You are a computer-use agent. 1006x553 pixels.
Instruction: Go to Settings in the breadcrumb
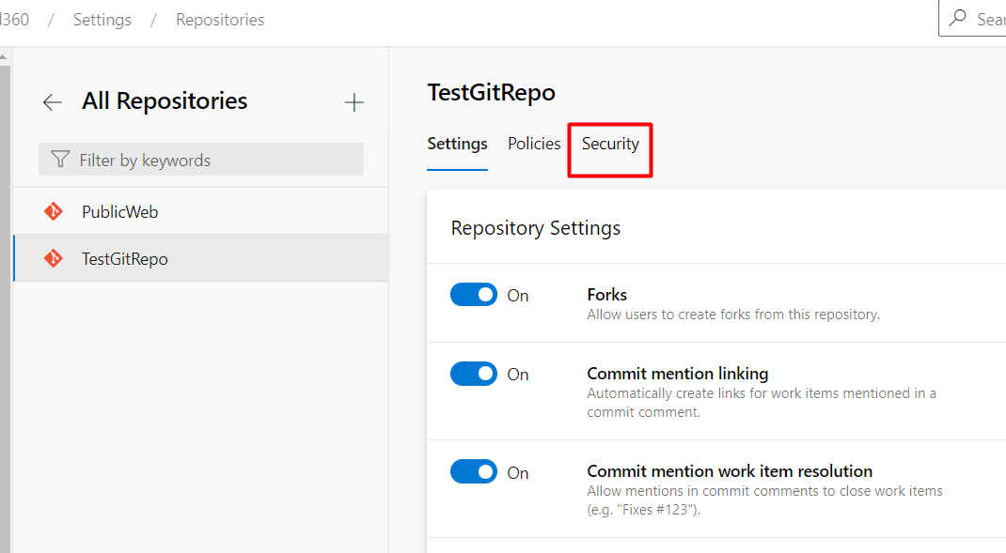[102, 20]
